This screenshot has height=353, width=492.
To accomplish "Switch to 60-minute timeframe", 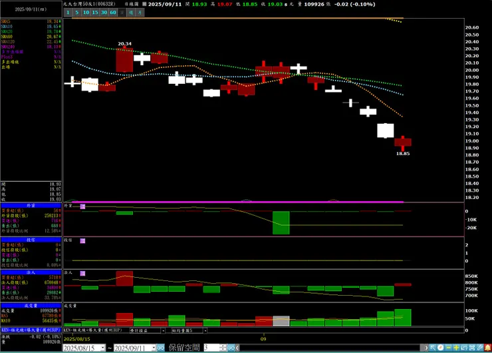I will click(x=113, y=13).
